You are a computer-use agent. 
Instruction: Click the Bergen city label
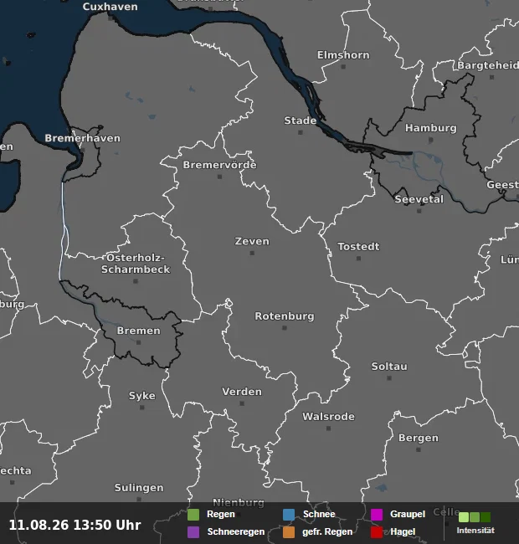pyautogui.click(x=419, y=438)
